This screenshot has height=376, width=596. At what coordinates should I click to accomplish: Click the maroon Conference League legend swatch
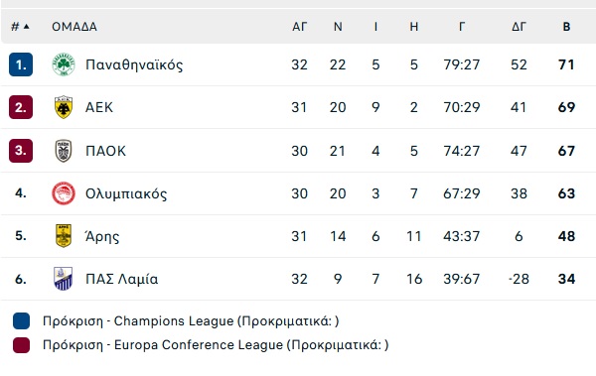click(x=21, y=345)
